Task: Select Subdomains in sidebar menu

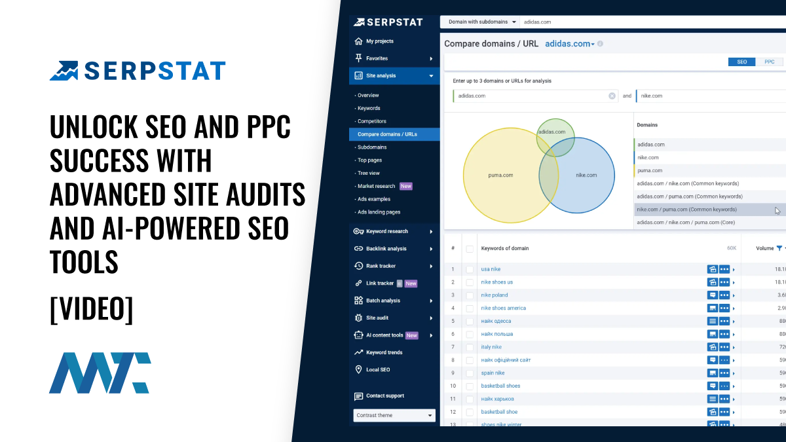Action: pyautogui.click(x=372, y=147)
